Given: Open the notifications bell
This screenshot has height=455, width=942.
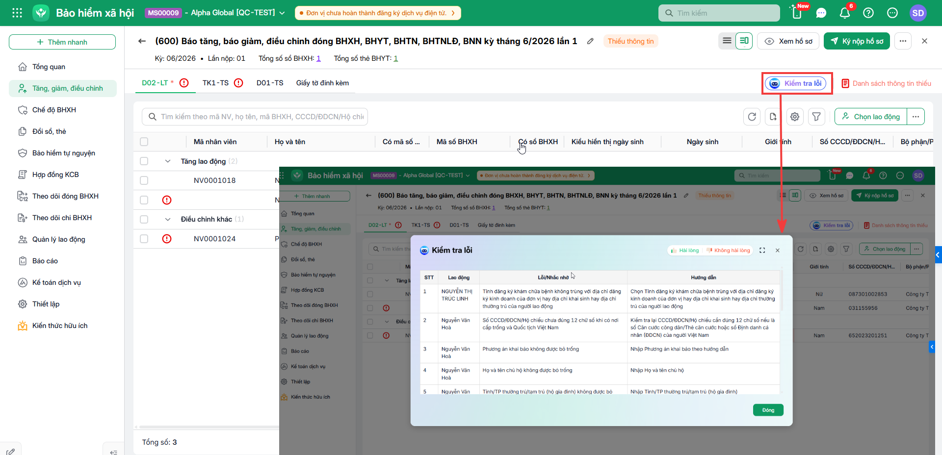Looking at the screenshot, I should coord(845,13).
